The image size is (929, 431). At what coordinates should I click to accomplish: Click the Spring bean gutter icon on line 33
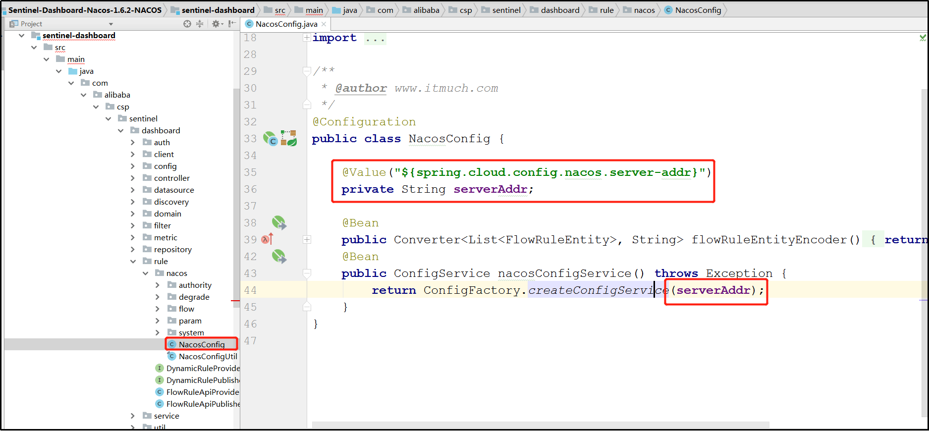click(270, 139)
